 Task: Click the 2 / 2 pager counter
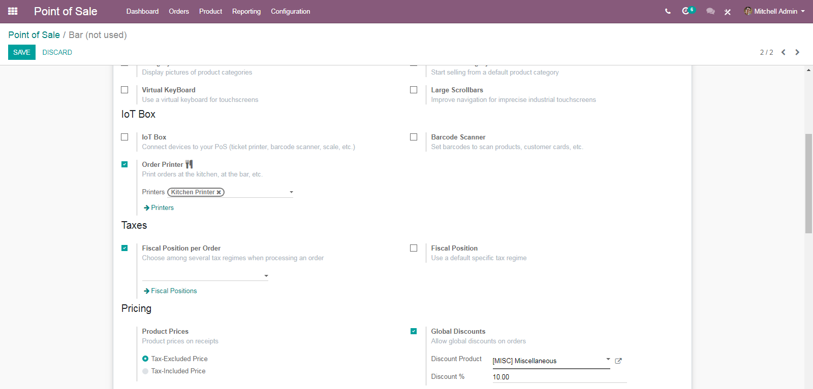[766, 52]
